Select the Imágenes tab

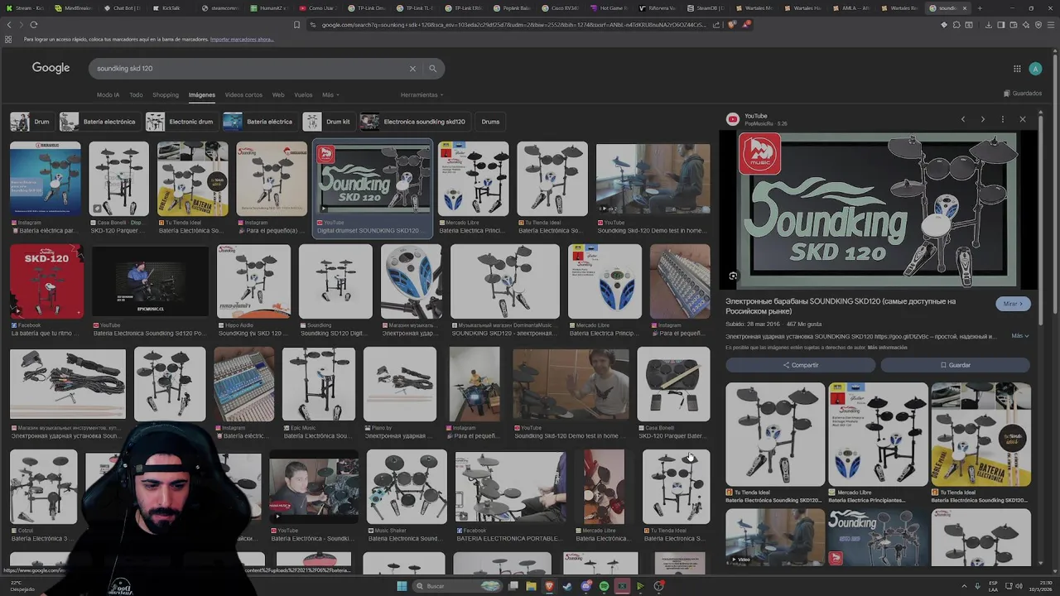(x=201, y=95)
